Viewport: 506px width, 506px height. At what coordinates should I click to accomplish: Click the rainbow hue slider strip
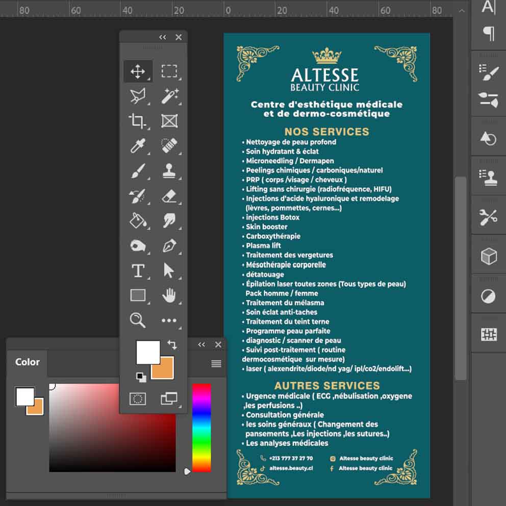[201, 427]
